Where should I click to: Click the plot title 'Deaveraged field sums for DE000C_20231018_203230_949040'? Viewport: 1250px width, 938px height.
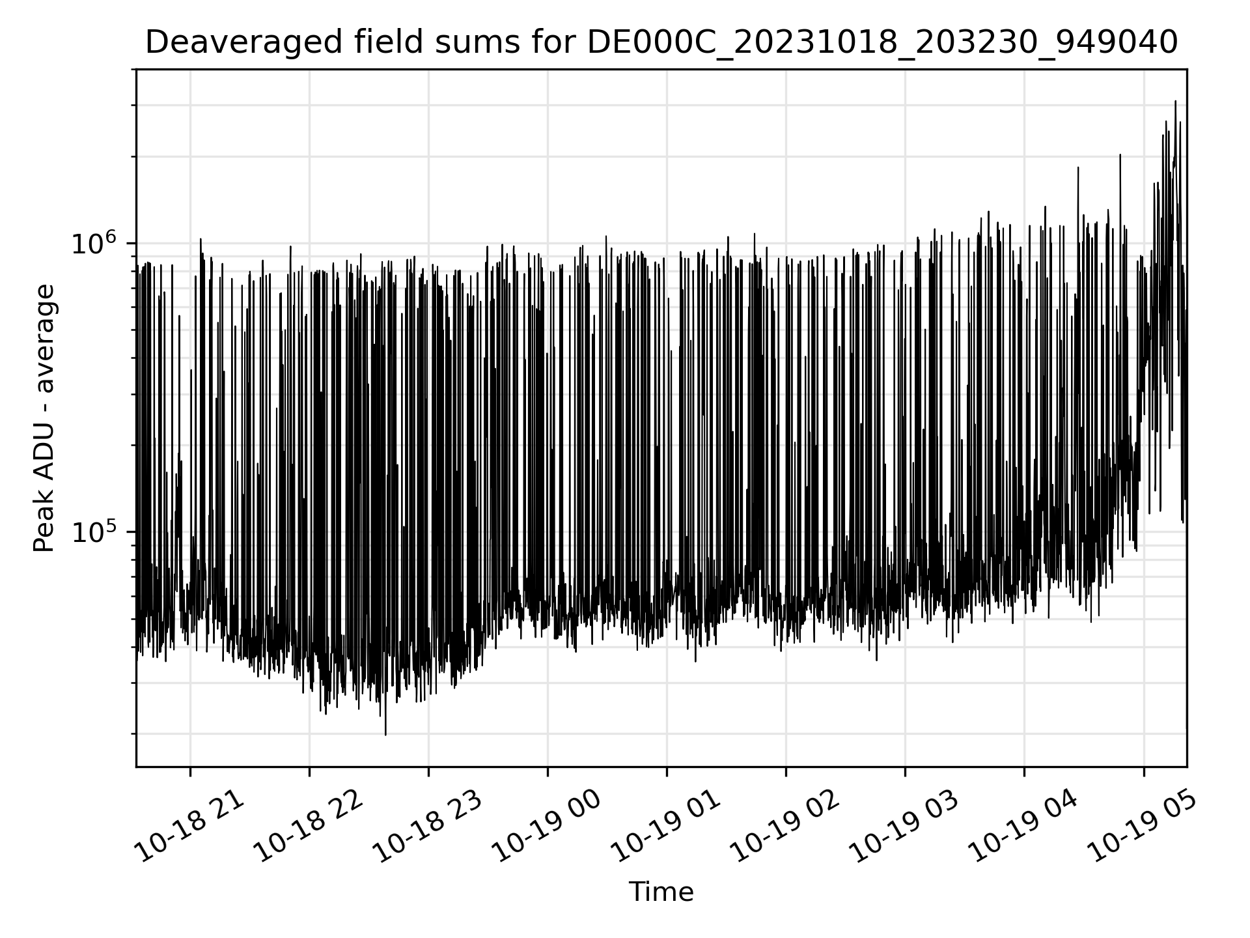click(661, 43)
